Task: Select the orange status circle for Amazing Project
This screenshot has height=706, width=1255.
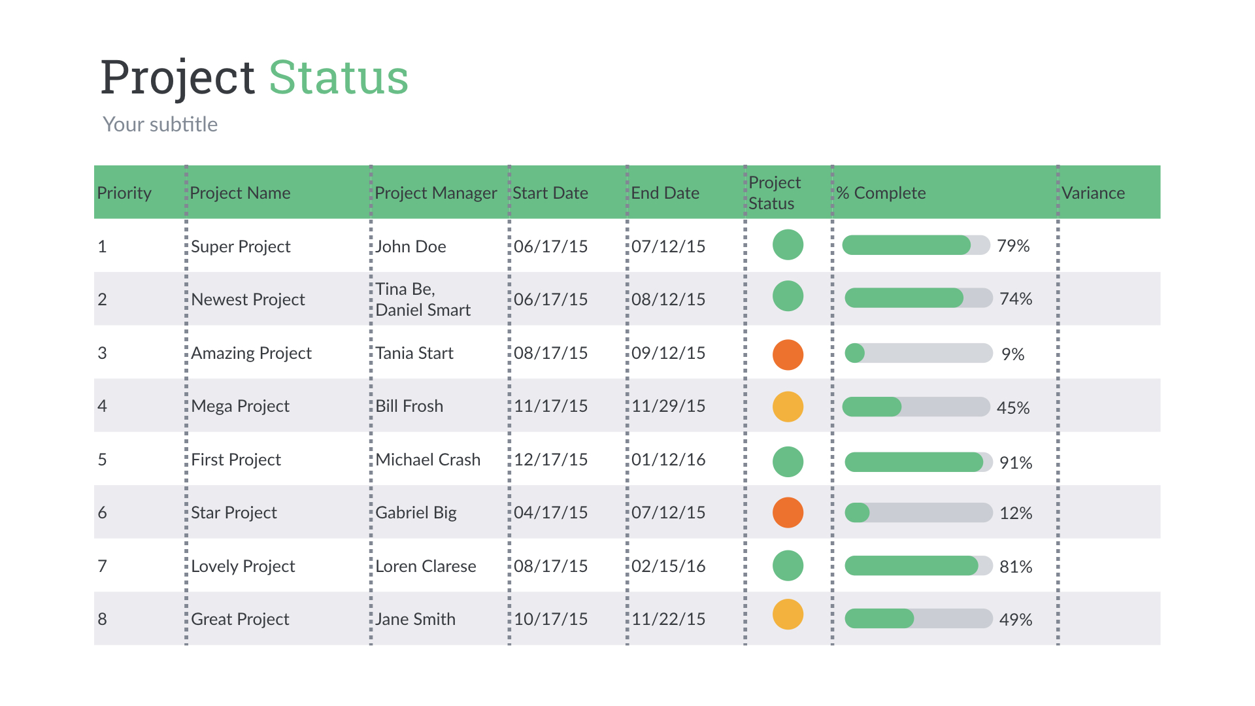Action: click(x=788, y=355)
